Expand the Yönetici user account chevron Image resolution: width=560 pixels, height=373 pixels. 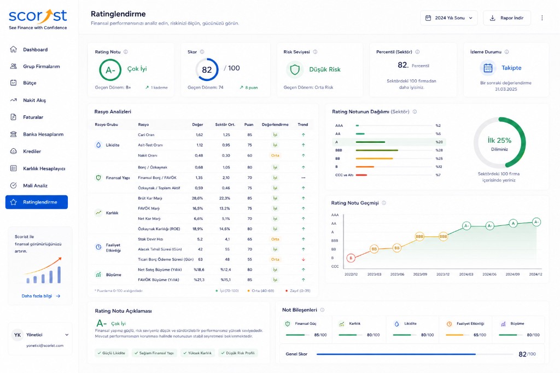(67, 335)
